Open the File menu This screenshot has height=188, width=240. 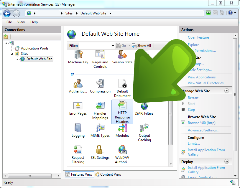[x=9, y=22]
